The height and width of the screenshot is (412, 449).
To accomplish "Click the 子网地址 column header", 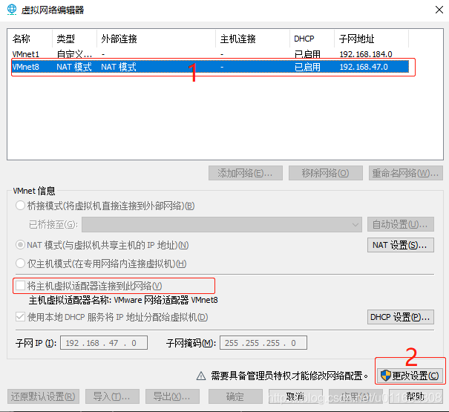I will click(x=371, y=39).
